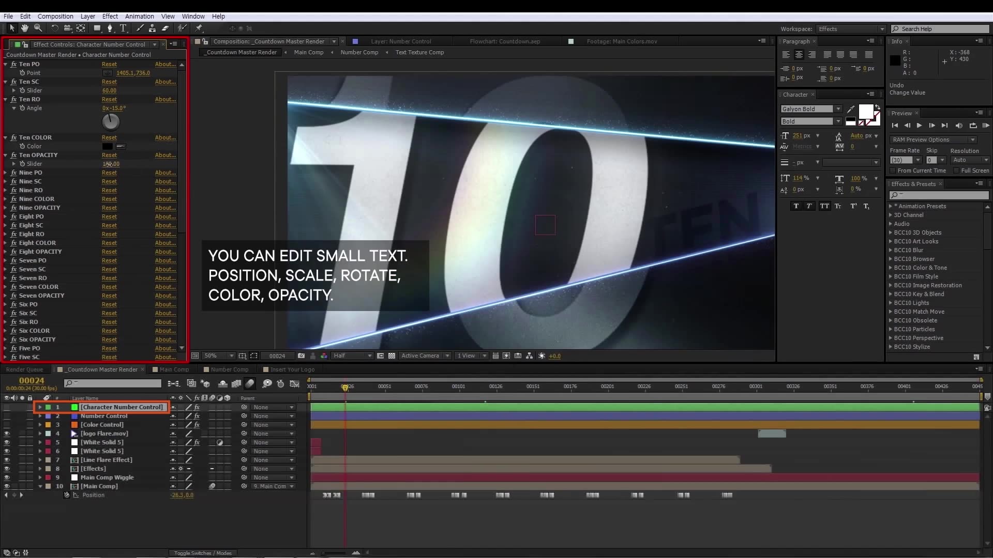This screenshot has height=558, width=993.
Task: Select the Hand tool
Action: [25, 28]
